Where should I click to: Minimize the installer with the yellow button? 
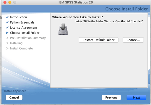(x=10, y=2)
